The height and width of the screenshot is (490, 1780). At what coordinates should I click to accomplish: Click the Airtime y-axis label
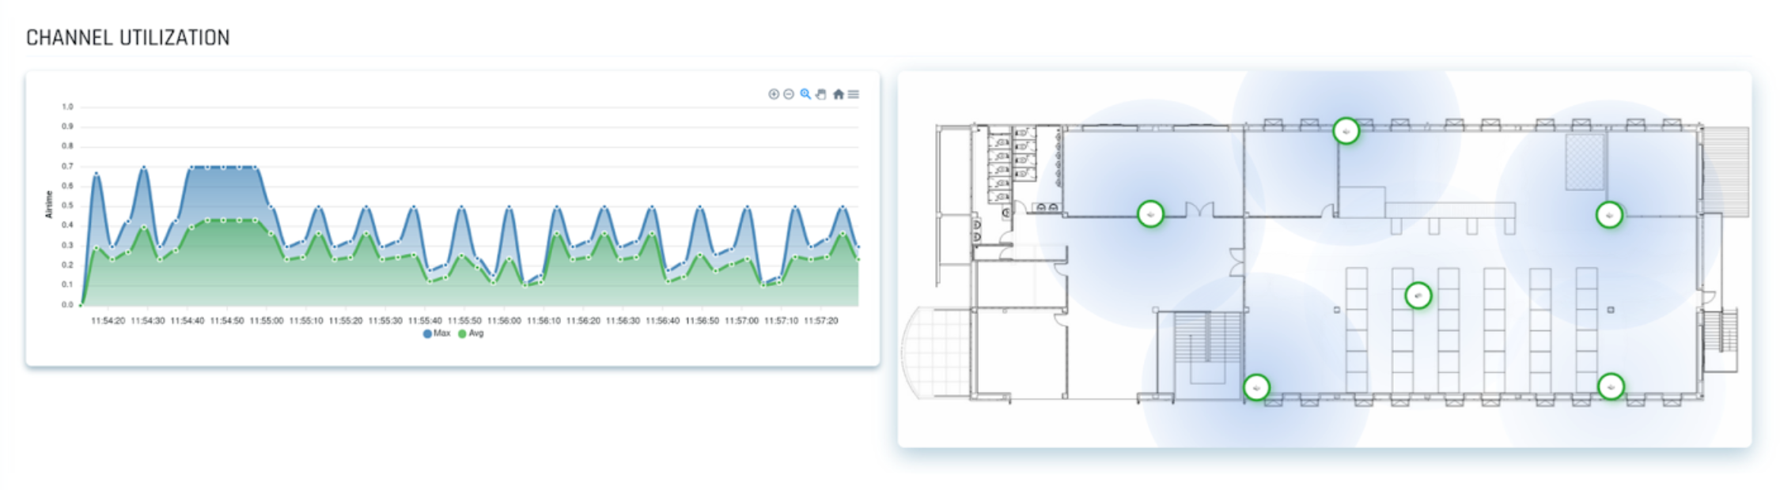point(48,205)
